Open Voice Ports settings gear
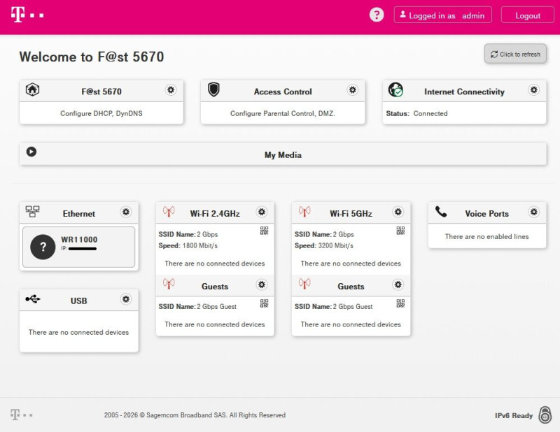Image resolution: width=560 pixels, height=432 pixels. coord(533,212)
